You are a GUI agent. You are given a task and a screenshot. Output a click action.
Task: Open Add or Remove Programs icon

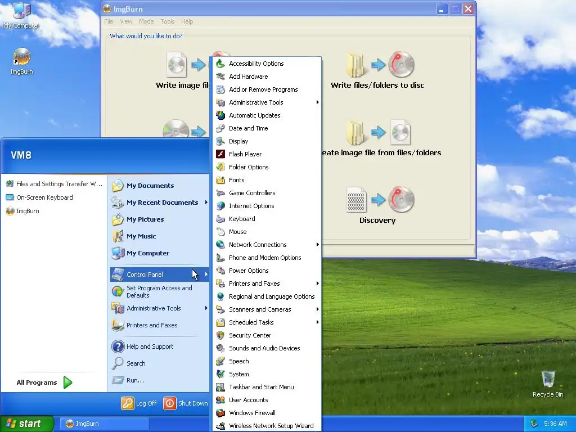[220, 89]
